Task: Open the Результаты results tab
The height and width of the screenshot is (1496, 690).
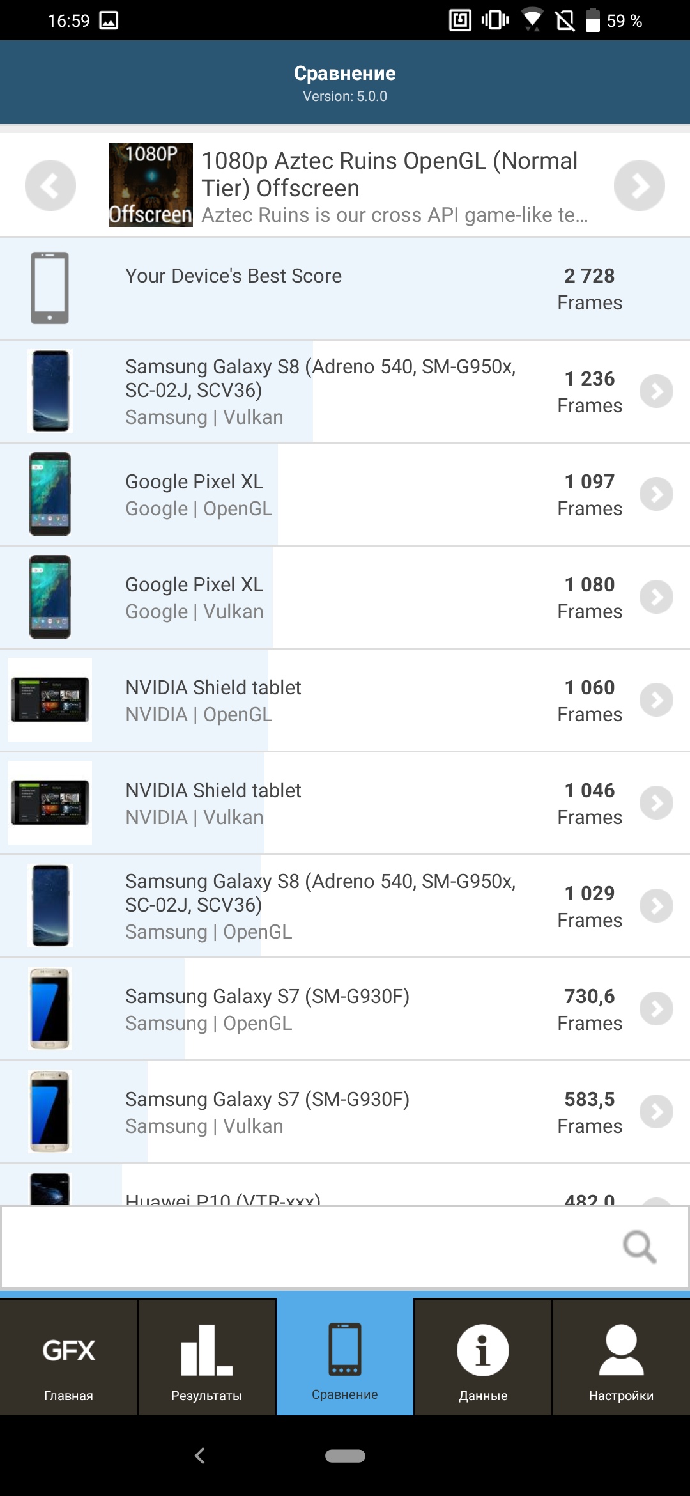Action: (206, 1358)
